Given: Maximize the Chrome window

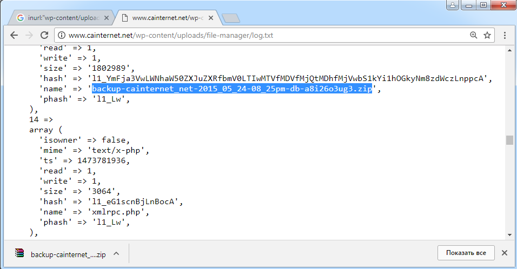Looking at the screenshot, I should tap(483, 5).
